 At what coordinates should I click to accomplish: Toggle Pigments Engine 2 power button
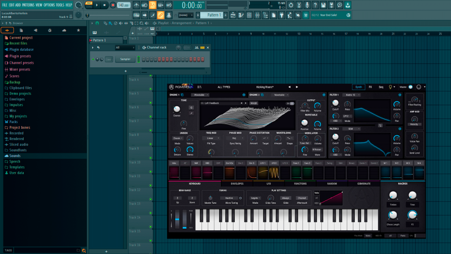324,95
